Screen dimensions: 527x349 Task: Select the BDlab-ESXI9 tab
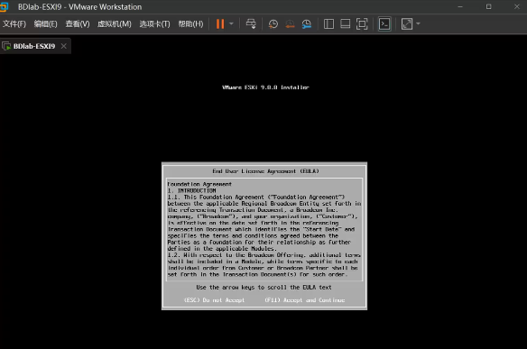pos(34,46)
